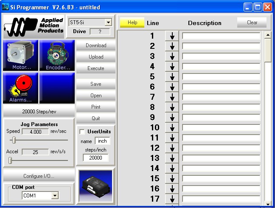Screen dimensions: 275x208
Task: Click the arrow button for line 14
Action: point(172,168)
